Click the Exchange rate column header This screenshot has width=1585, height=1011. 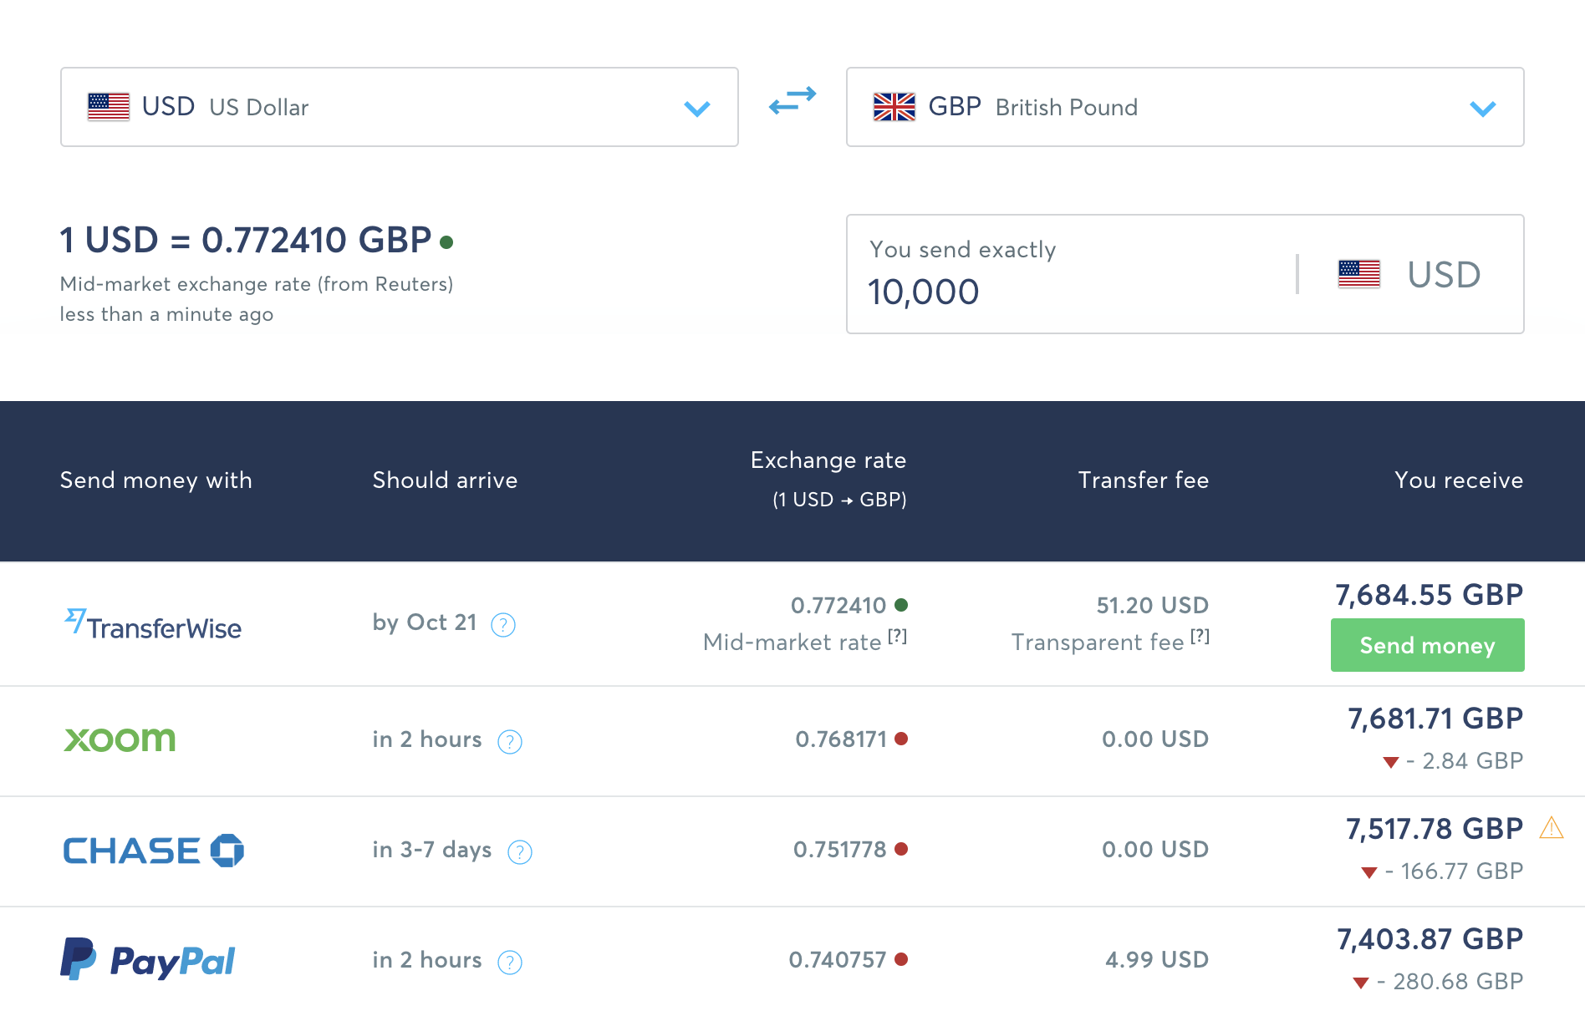tap(828, 460)
